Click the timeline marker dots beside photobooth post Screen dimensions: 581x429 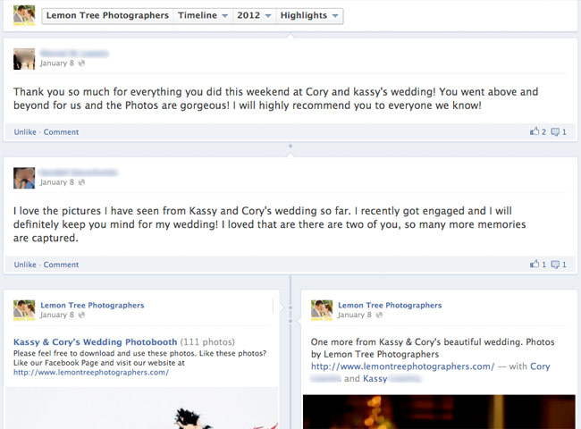click(290, 315)
